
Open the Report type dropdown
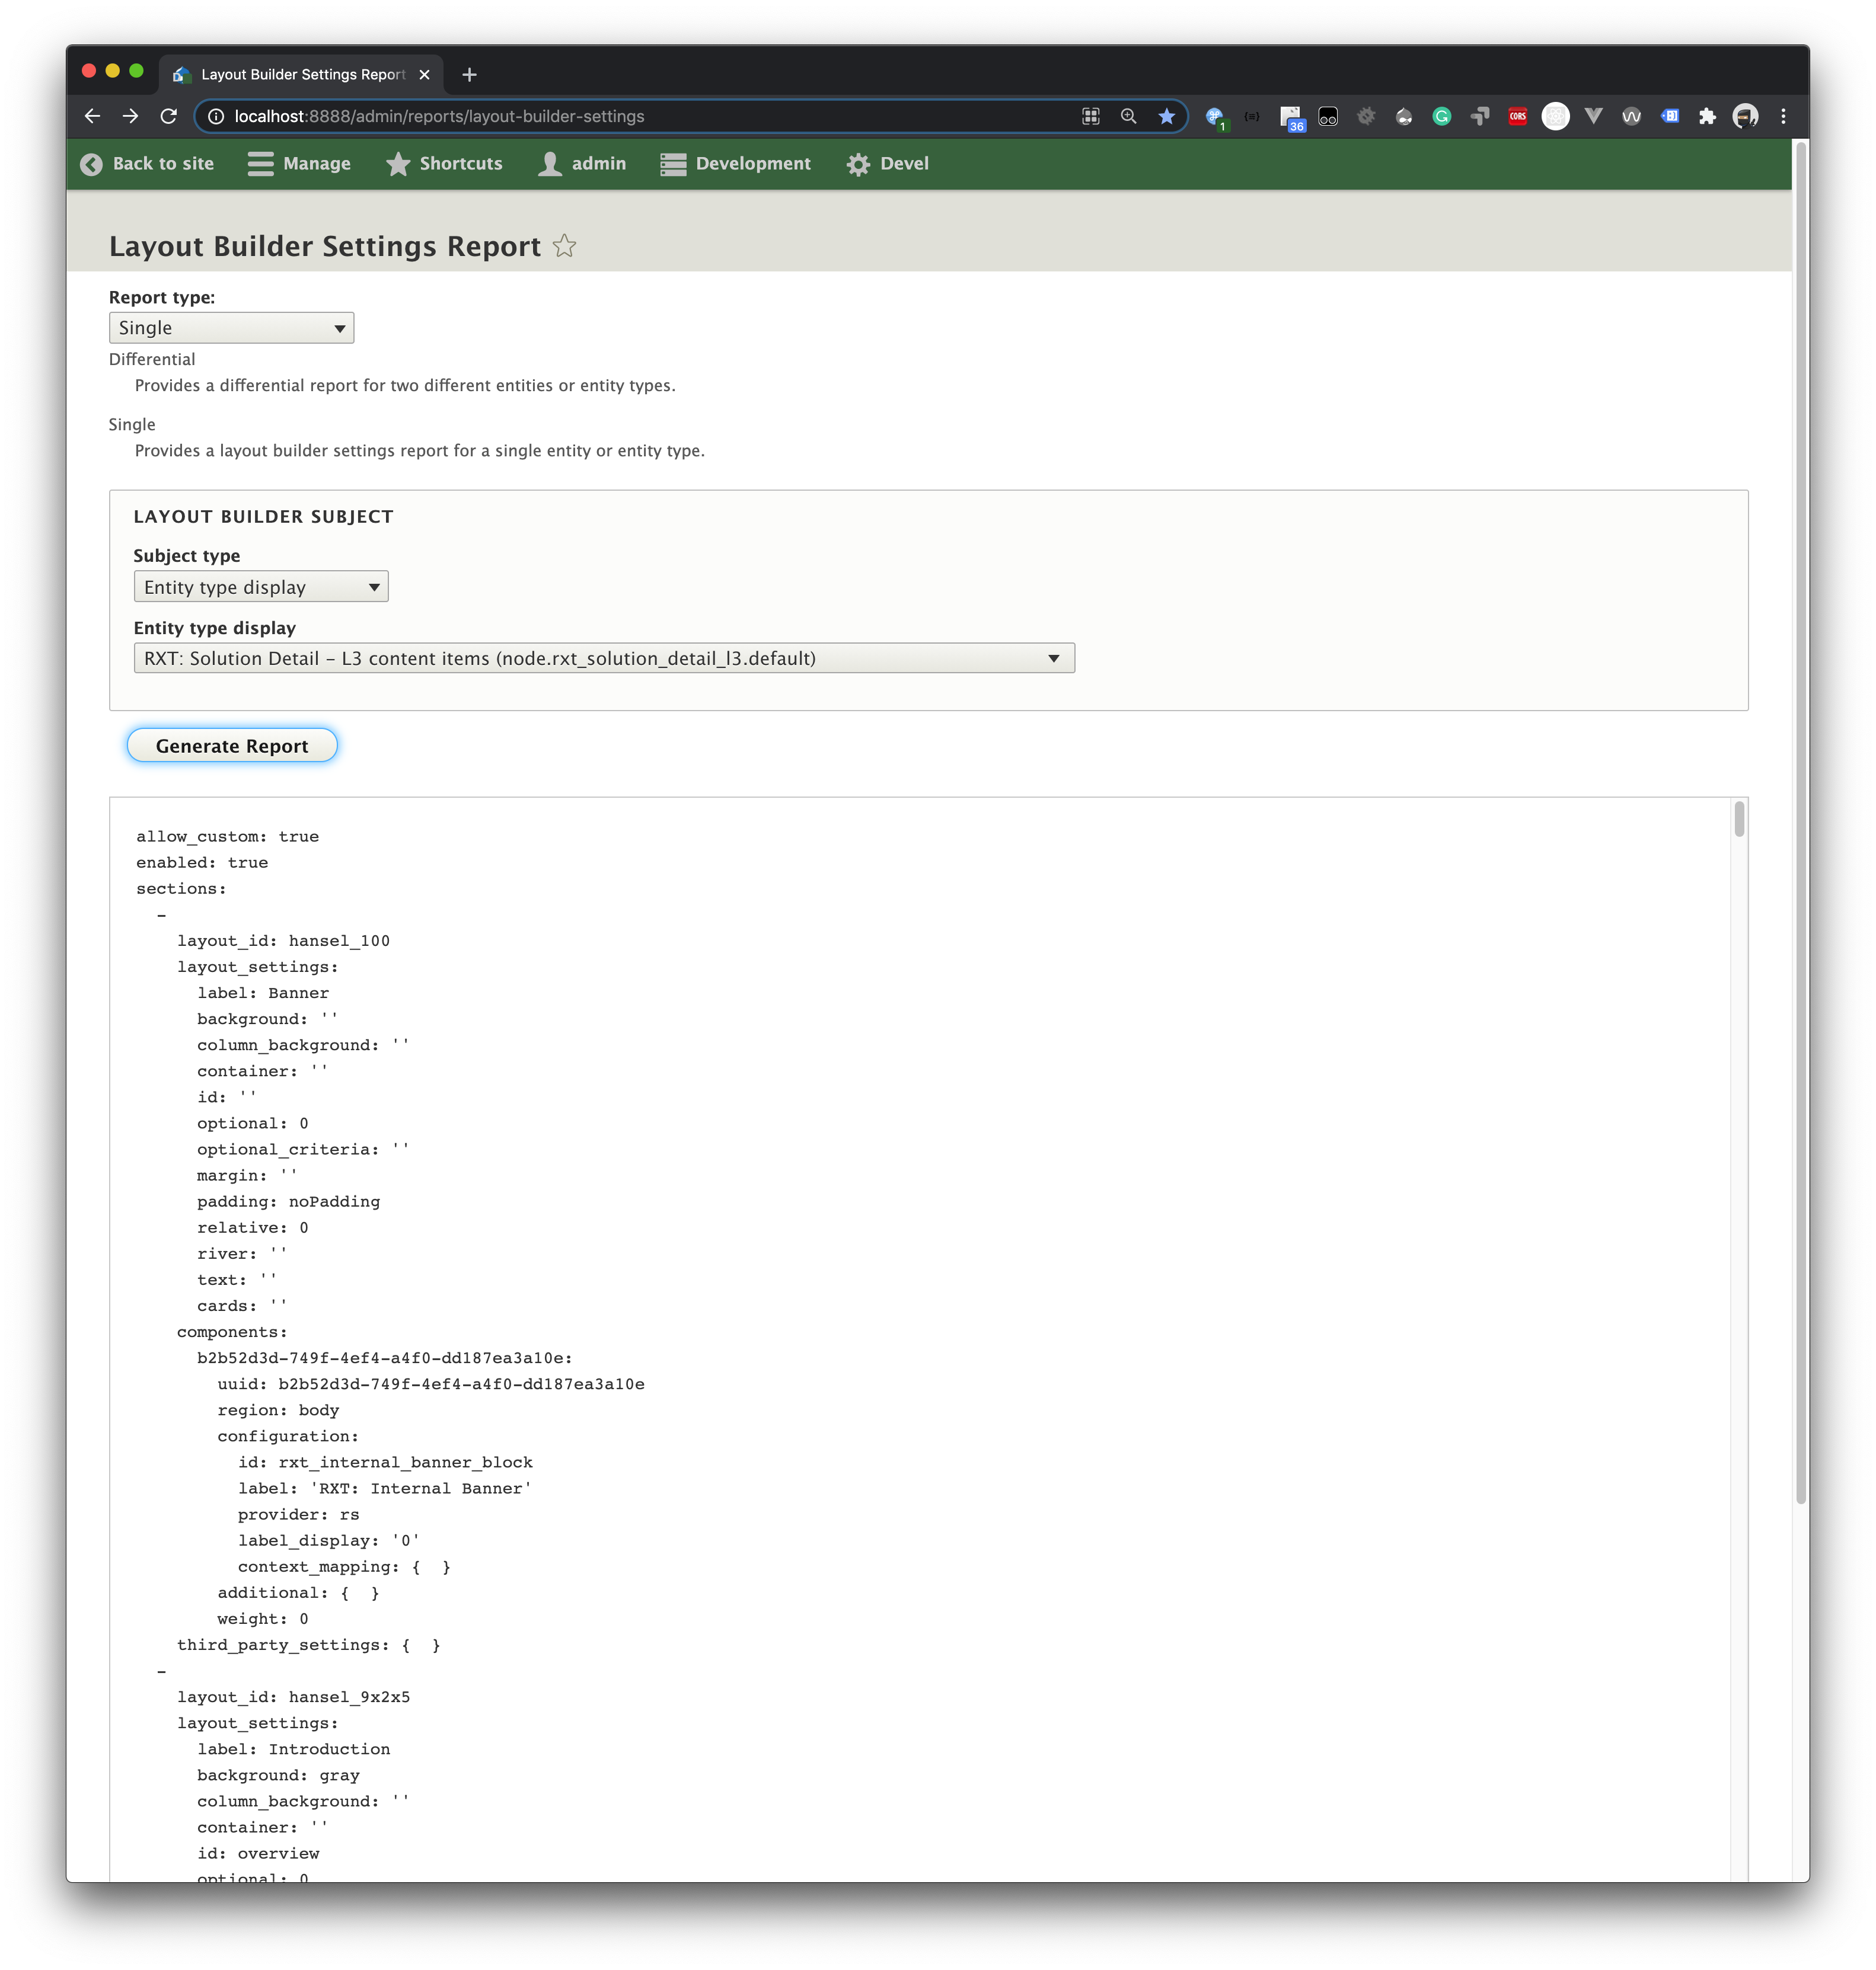pyautogui.click(x=231, y=327)
